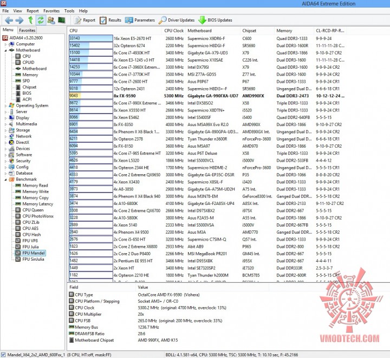The image size is (390, 358).
Task: Open Report from the toolbar
Action: 84,20
